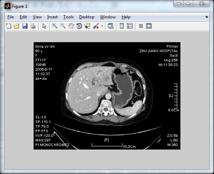
Task: Activate the Zoom Out tool
Action: pyautogui.click(x=63, y=26)
